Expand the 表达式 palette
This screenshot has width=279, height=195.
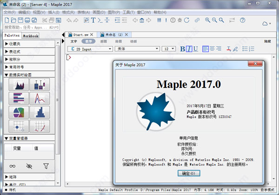pos(29,51)
